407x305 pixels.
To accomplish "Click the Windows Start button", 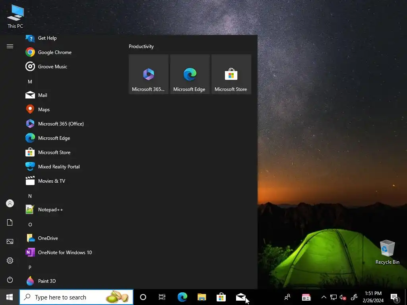I will [x=10, y=297].
